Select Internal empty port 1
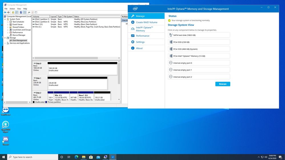Screen dimensions: 285x160 pyautogui.click(x=199, y=70)
